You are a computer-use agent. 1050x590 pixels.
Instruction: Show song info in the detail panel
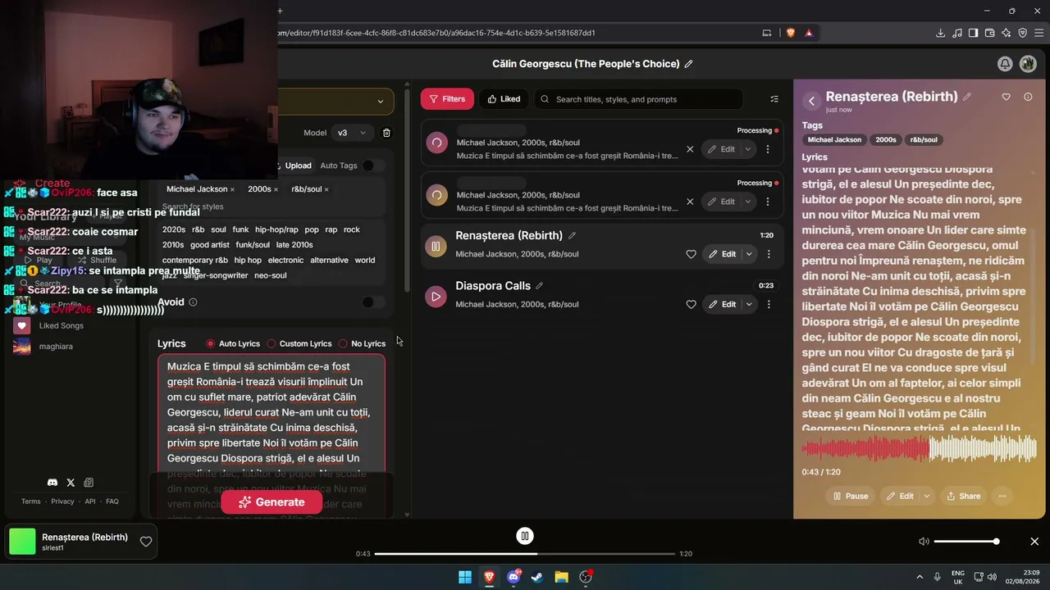pyautogui.click(x=1028, y=97)
